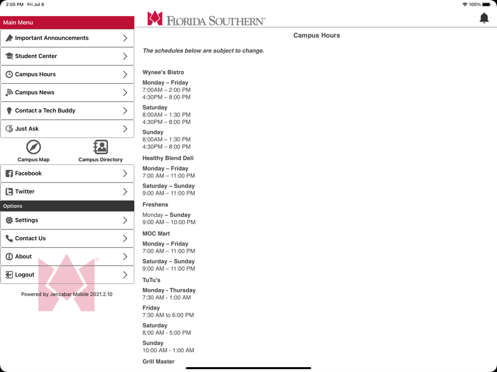Click "Powered by Jenzabar Mobile 2021.2.10" text

pos(67,294)
